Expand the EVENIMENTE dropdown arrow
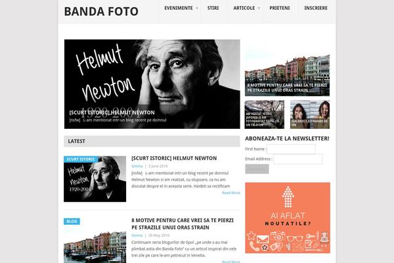This screenshot has width=394, height=263. (x=197, y=8)
